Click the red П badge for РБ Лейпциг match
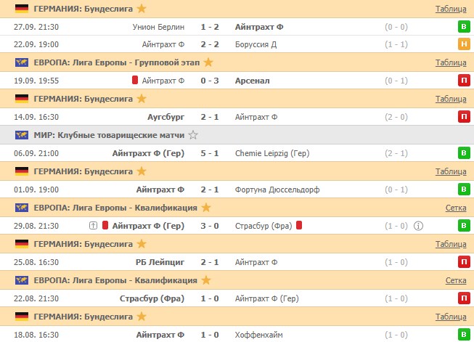This screenshot has width=474, height=342. point(463,262)
